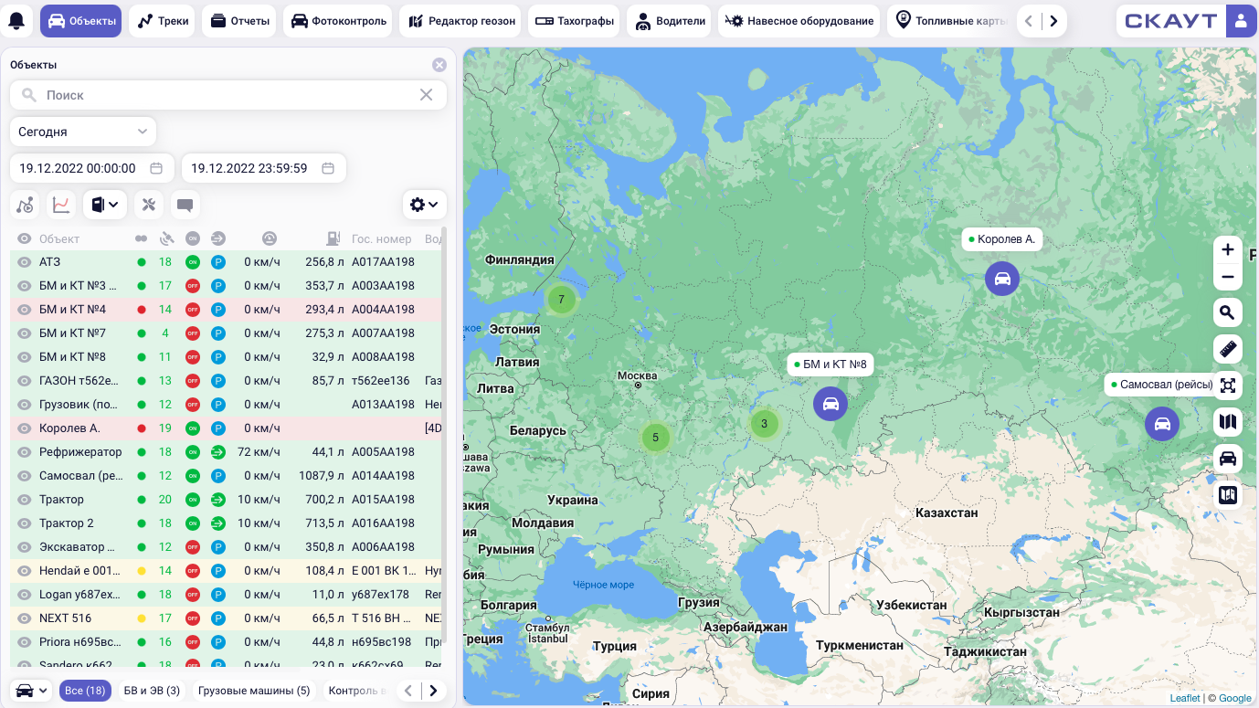Screen dimensions: 1259x708
Task: Expand the door icon dropdown in toolbar
Action: 105,205
